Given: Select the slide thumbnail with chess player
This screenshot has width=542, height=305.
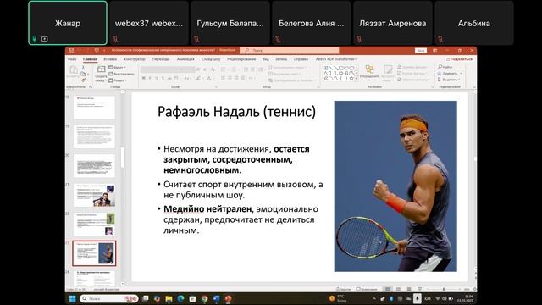Looking at the screenshot, I should [94, 195].
